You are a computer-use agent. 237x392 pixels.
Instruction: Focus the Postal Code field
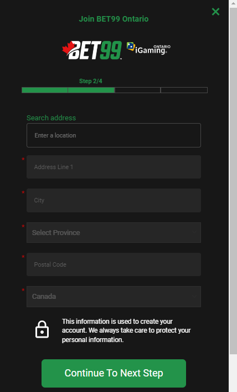pyautogui.click(x=114, y=264)
